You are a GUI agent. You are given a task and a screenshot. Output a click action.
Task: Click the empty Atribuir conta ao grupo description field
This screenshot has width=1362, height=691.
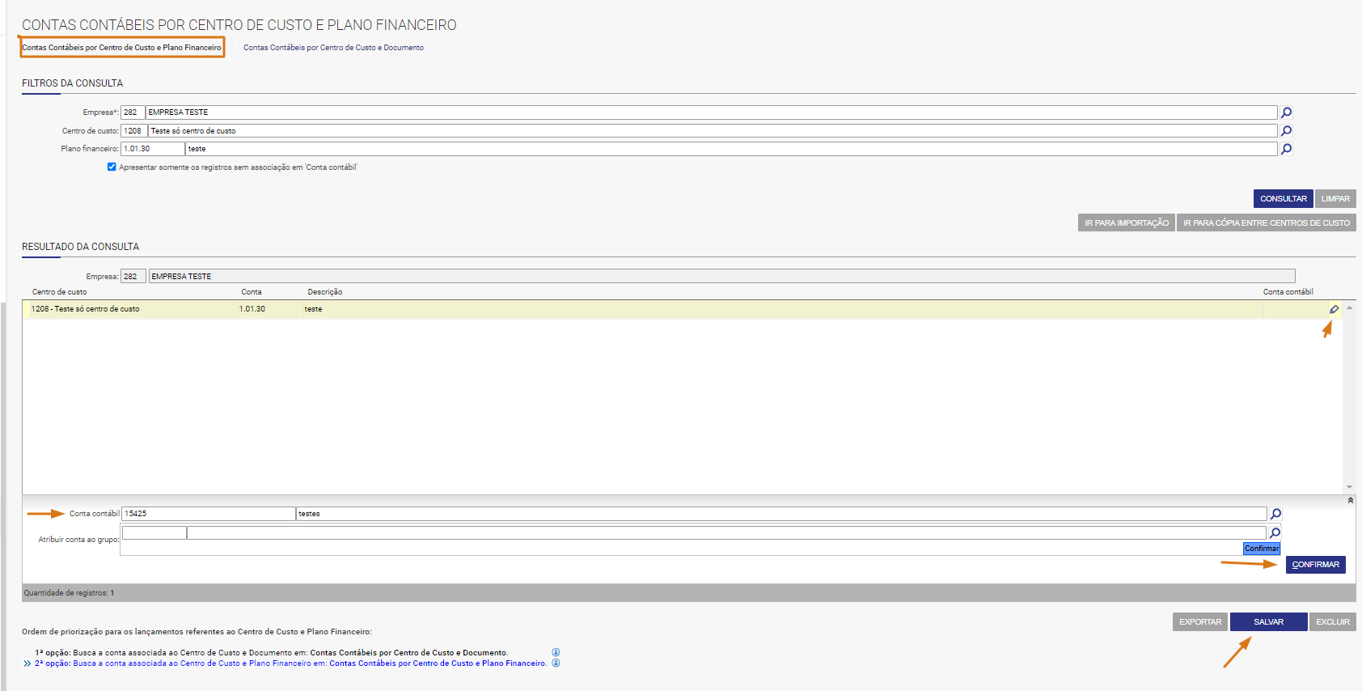[726, 532]
